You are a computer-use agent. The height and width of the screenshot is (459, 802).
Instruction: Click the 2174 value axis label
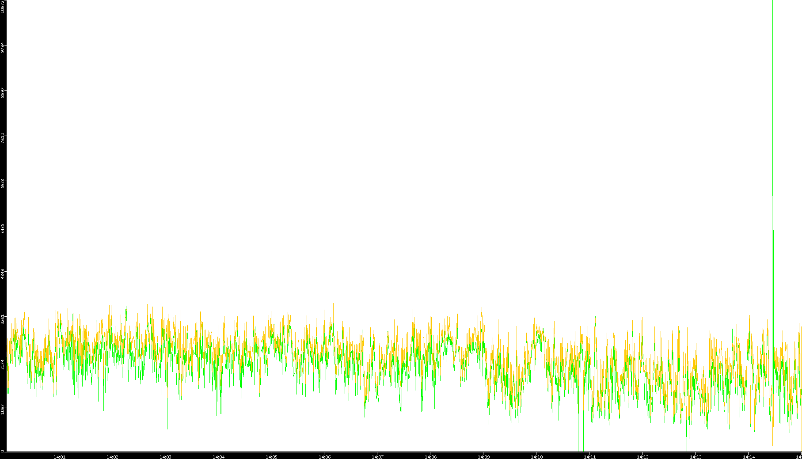[3, 365]
